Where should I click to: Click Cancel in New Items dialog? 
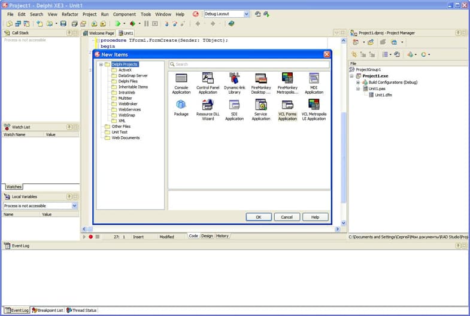[x=287, y=217]
